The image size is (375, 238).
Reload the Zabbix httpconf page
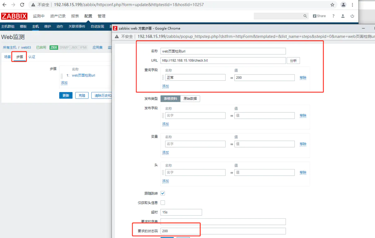click(x=22, y=5)
